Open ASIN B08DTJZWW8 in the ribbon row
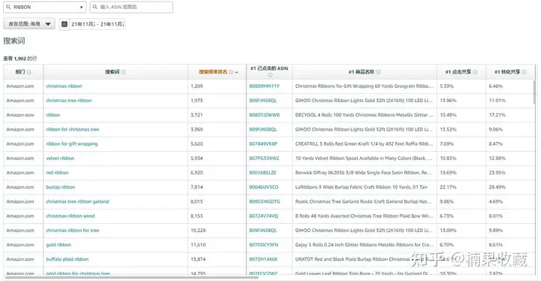 [264, 115]
